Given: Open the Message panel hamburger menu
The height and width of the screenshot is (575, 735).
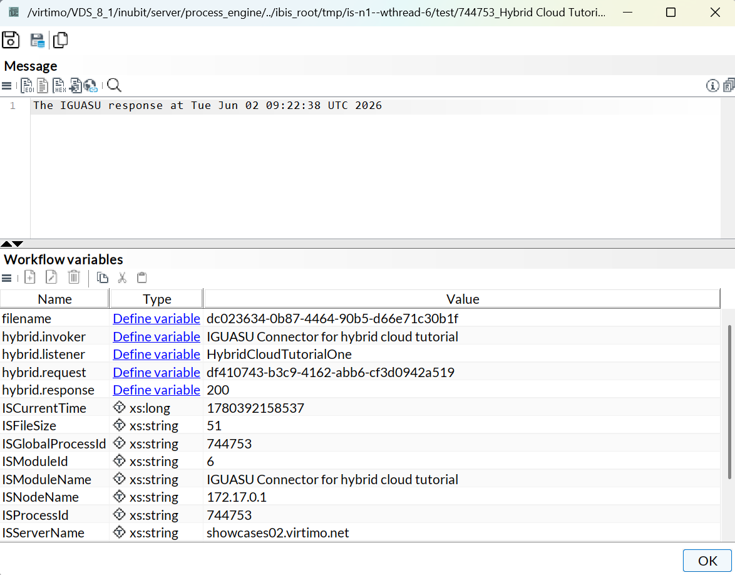Looking at the screenshot, I should 6,86.
